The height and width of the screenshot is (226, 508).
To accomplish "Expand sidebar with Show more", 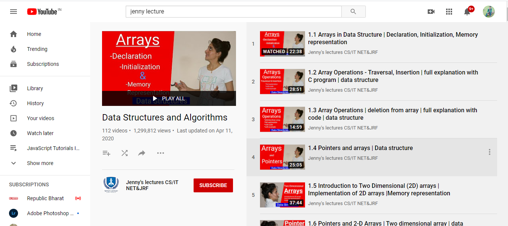I will (45, 163).
